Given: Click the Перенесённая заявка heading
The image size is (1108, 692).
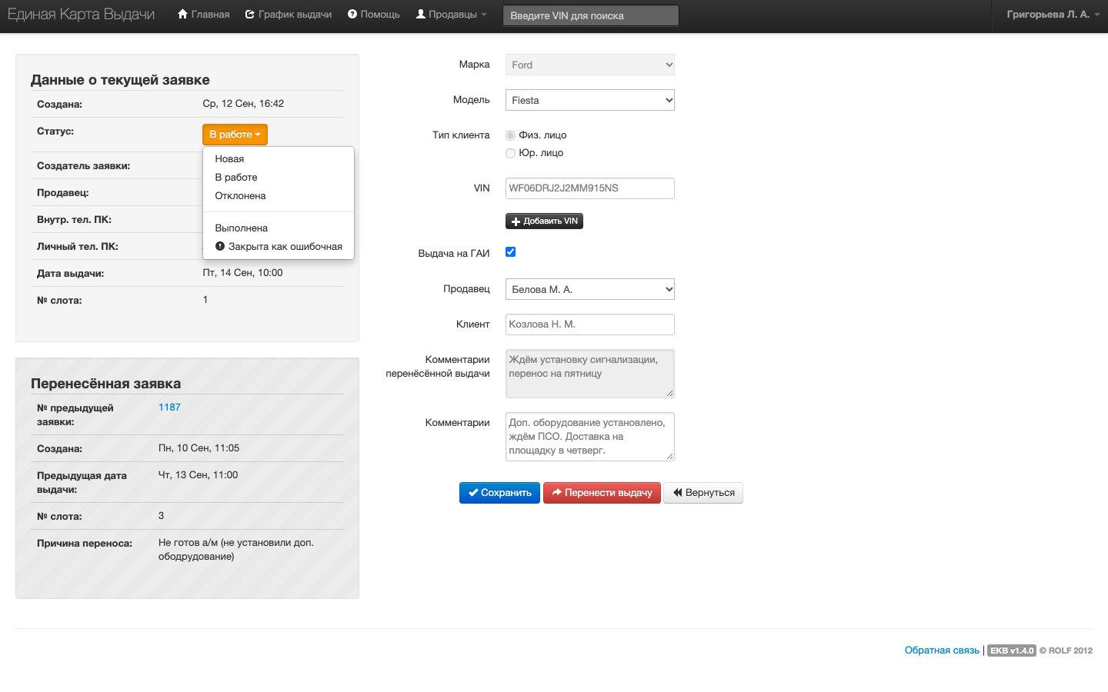Looking at the screenshot, I should (x=106, y=384).
